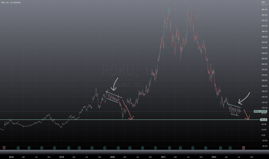Open the November 2018 earnings marker
The image size is (269, 159).
(54, 148)
